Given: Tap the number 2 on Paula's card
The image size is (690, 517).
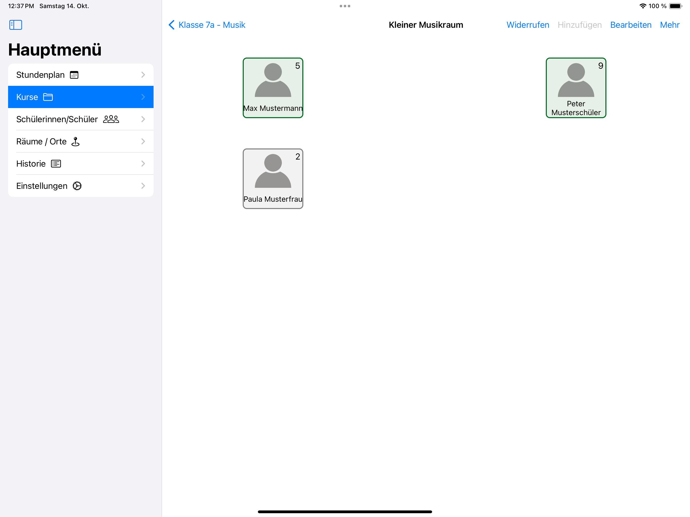Looking at the screenshot, I should coord(298,157).
